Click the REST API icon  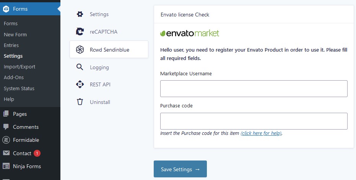click(80, 84)
